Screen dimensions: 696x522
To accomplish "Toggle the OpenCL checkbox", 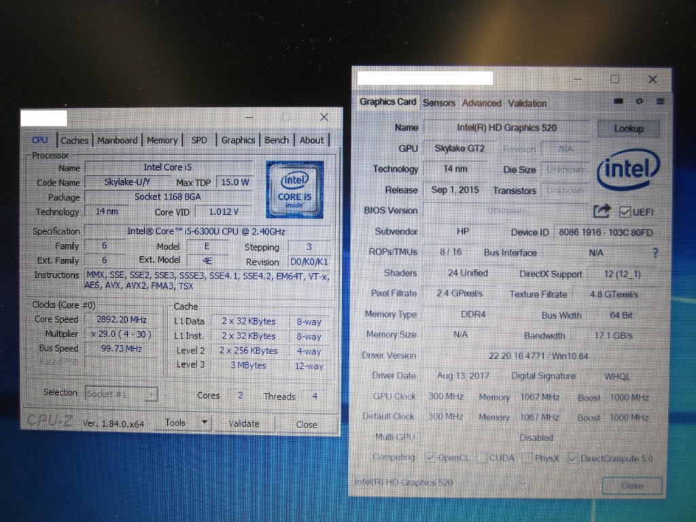I will tap(430, 457).
